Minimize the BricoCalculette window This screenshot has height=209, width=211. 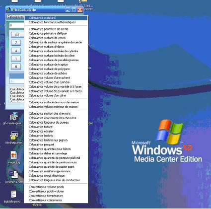click(x=68, y=10)
